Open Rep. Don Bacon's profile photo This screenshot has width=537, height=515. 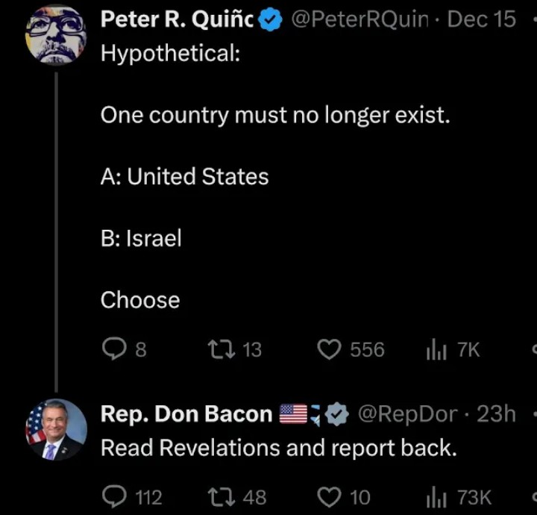[x=55, y=429]
